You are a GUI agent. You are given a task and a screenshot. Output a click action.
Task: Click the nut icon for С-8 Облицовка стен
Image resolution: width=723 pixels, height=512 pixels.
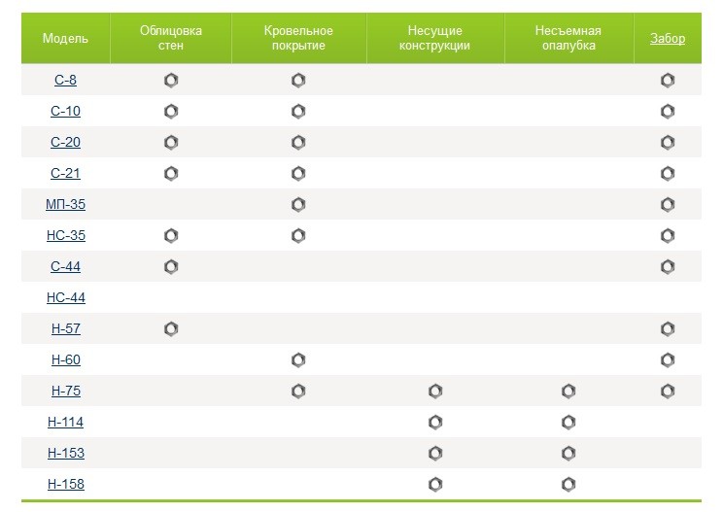(x=171, y=81)
